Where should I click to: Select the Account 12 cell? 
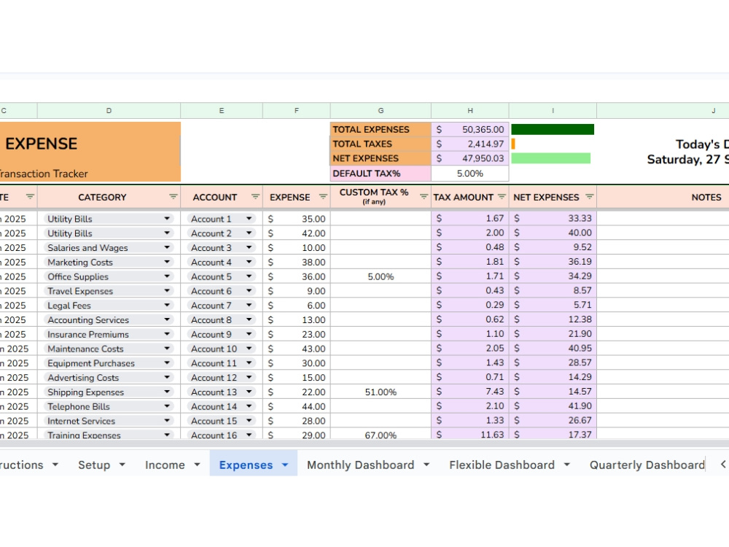(222, 377)
